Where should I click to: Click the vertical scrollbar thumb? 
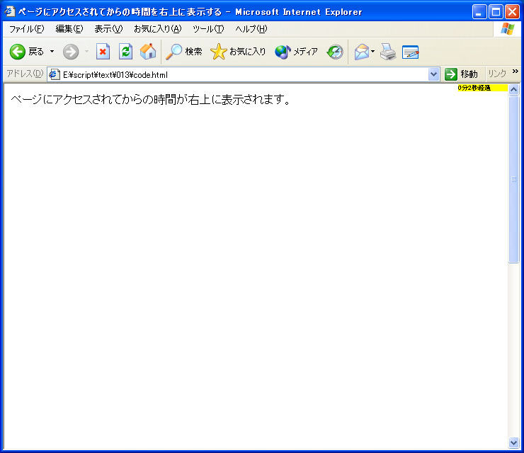[513, 179]
